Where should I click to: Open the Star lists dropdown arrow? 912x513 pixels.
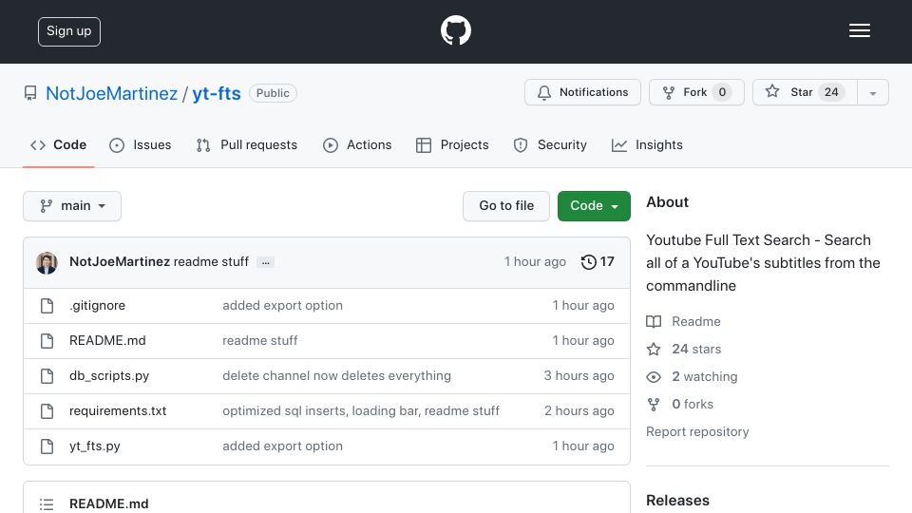(872, 92)
